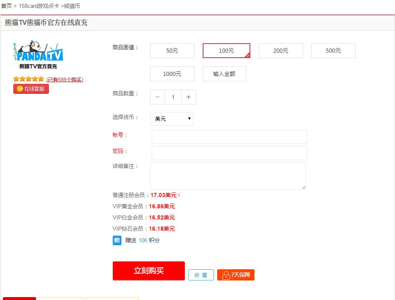Click the VIP黄金会员 16.86美元 price
The width and height of the screenshot is (395, 300).
coord(162,206)
